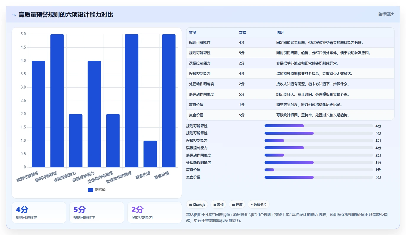Click the text 消息容易沉没，难以形成结构化历史记录。
The image size is (406, 235).
click(309, 105)
